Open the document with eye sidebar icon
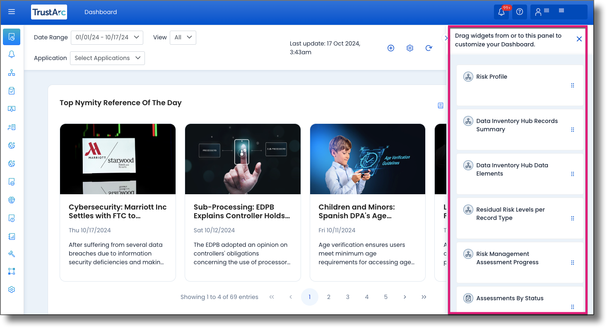Screen dimensions: 607x328 click(12, 182)
